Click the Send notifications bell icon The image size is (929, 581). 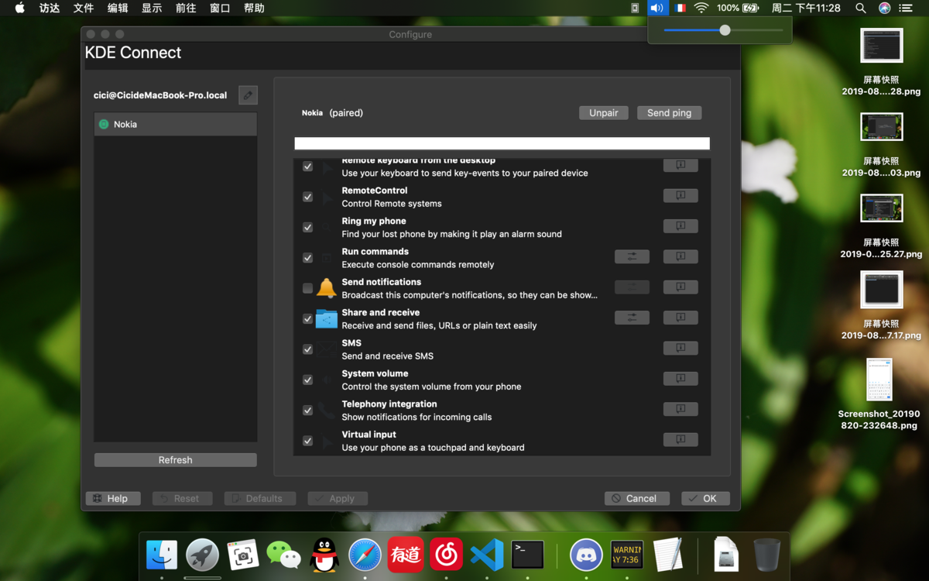(x=327, y=288)
